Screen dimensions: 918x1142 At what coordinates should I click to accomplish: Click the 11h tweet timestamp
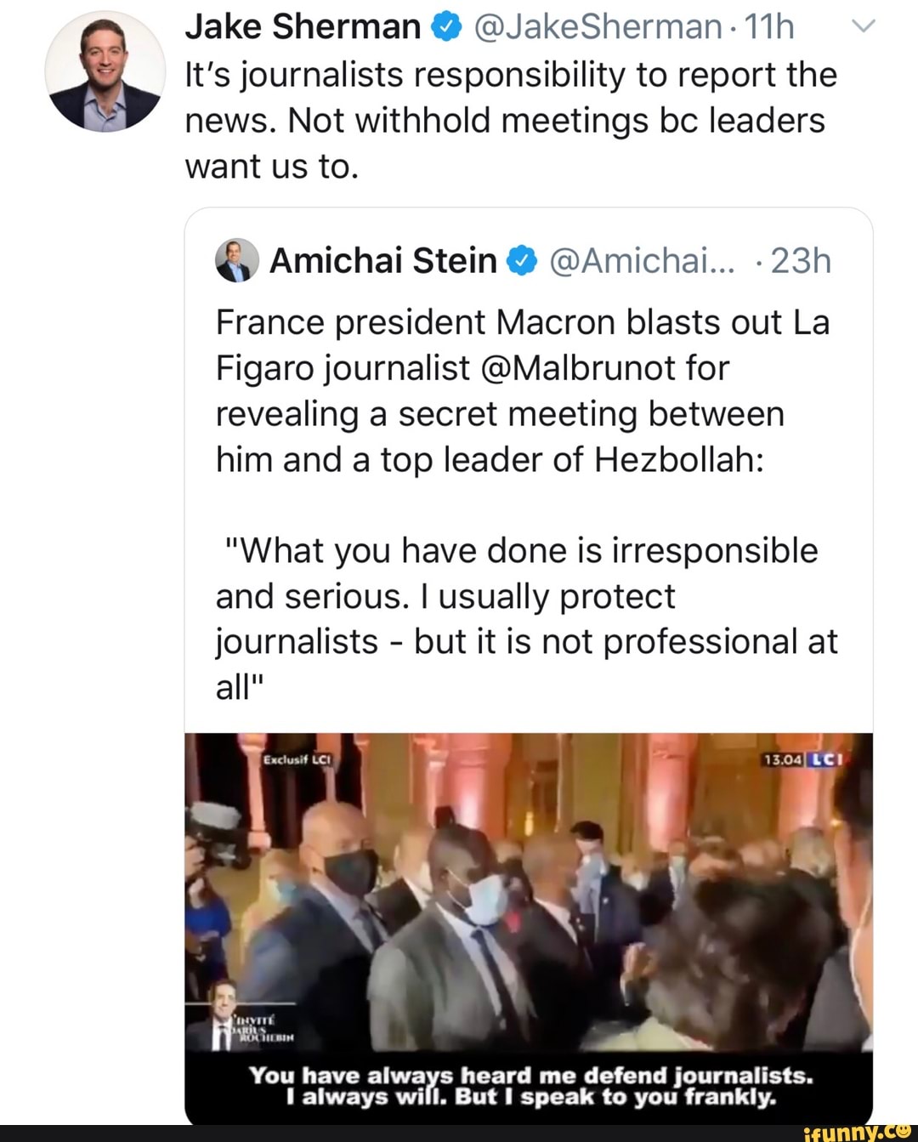768,27
